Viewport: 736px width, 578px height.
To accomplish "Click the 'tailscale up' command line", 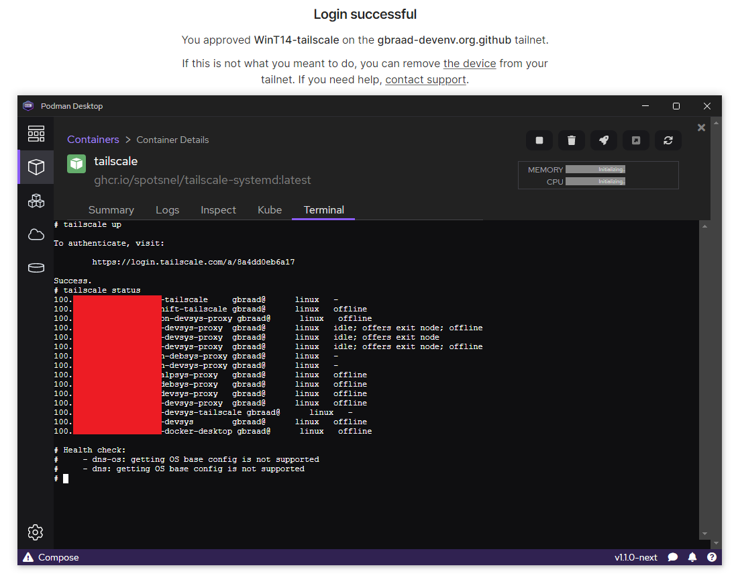I will click(x=87, y=224).
